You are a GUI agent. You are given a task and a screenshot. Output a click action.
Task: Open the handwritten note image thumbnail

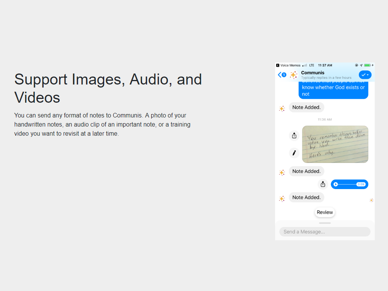point(335,144)
